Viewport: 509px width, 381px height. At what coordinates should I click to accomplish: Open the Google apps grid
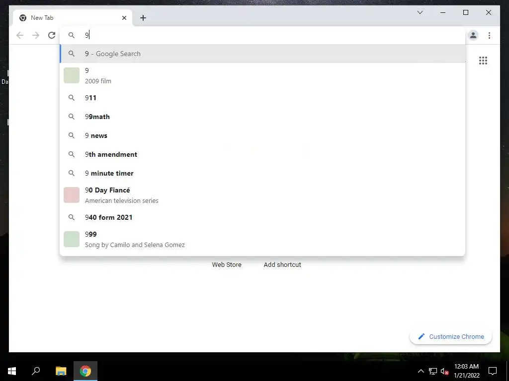(x=483, y=60)
